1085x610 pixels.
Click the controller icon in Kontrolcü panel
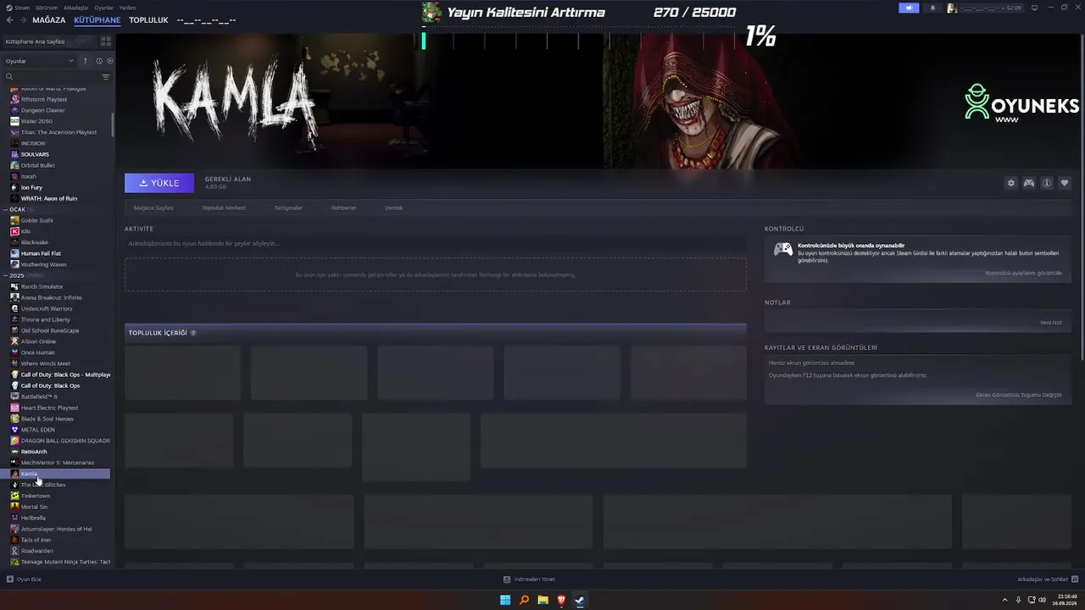[783, 250]
